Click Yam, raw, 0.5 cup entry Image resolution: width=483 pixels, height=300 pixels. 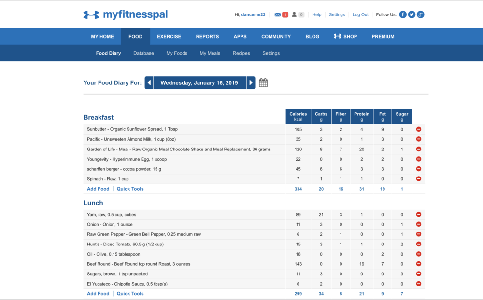coord(112,215)
